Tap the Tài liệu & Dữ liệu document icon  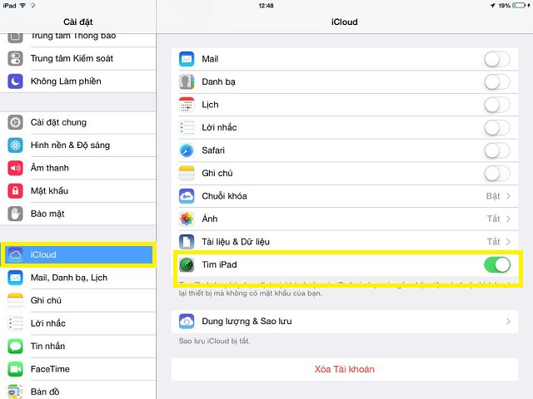[x=187, y=242]
